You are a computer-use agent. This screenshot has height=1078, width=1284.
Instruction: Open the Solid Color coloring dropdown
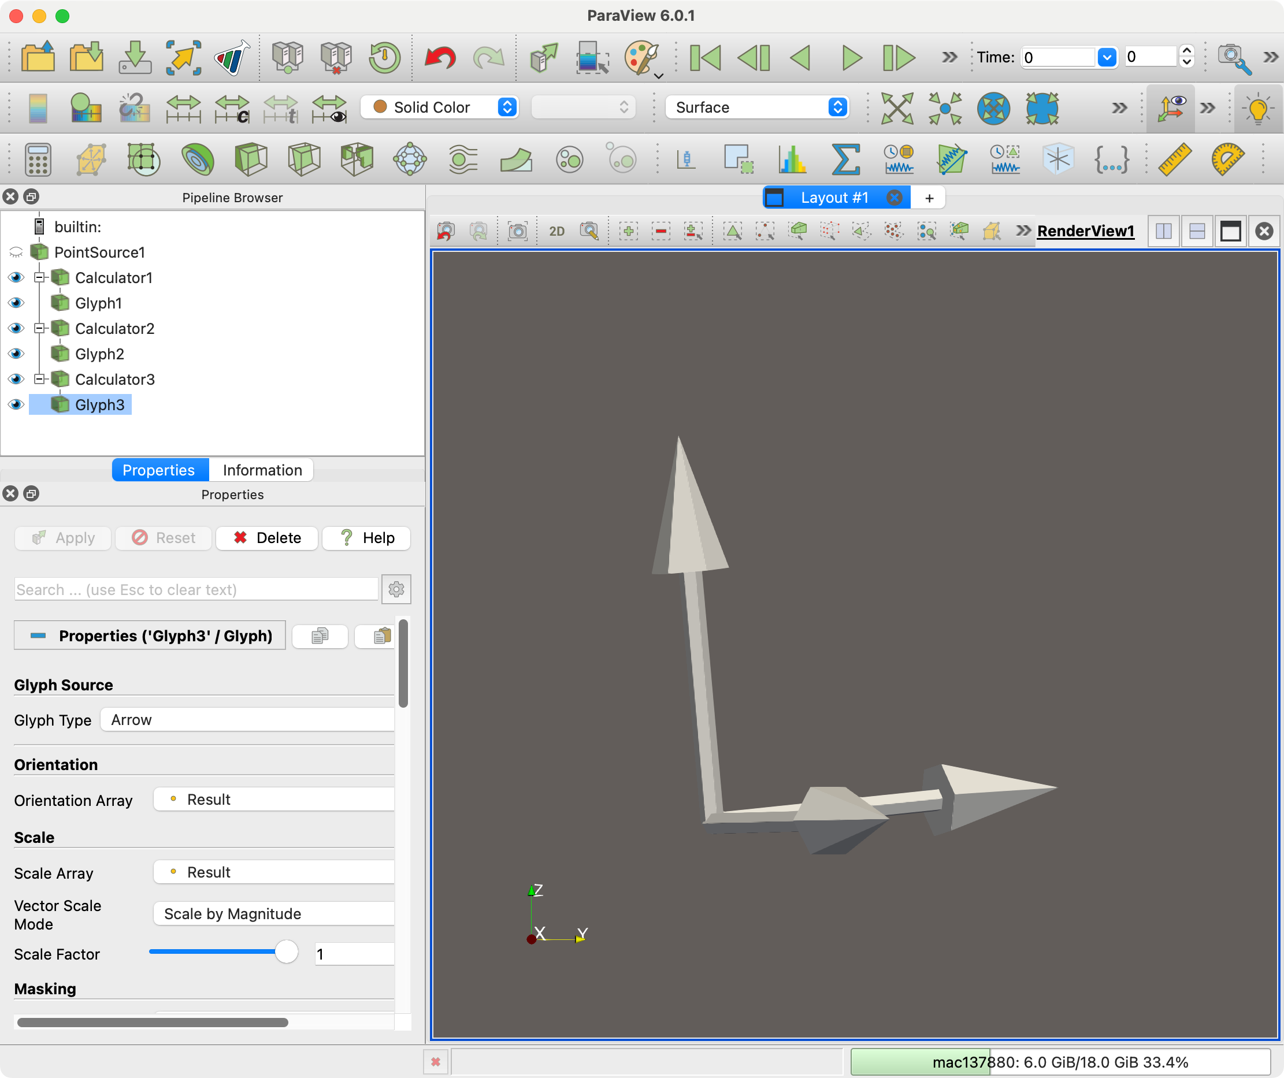tap(440, 107)
